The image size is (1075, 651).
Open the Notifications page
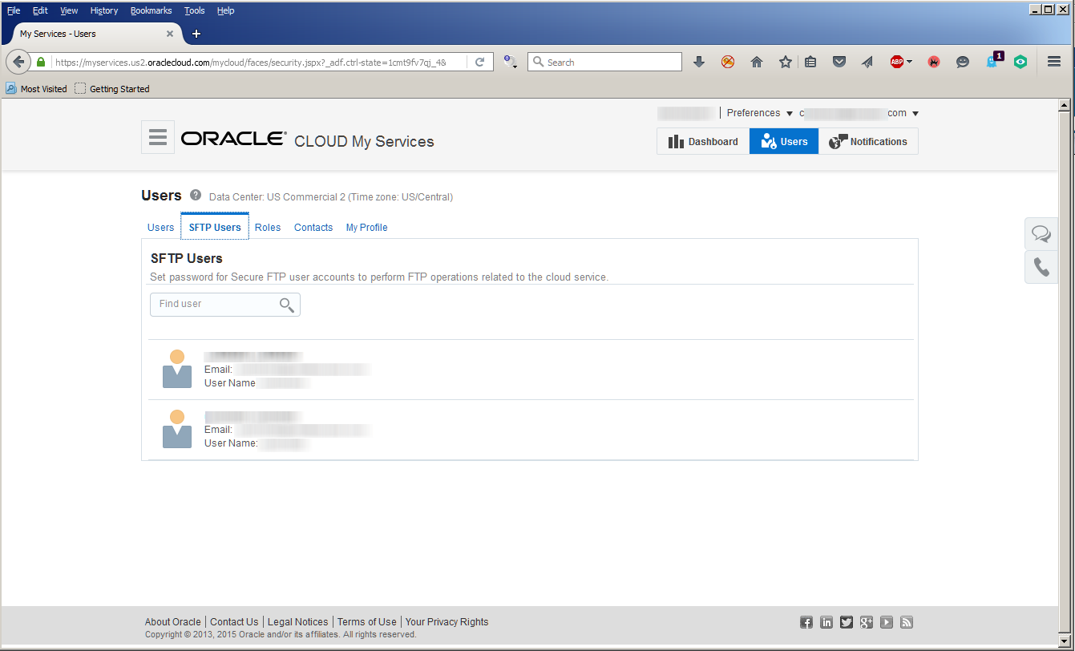point(868,141)
